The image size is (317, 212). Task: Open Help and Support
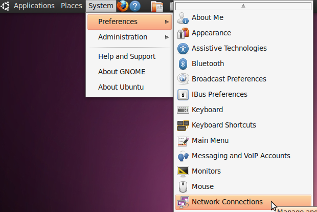(126, 56)
